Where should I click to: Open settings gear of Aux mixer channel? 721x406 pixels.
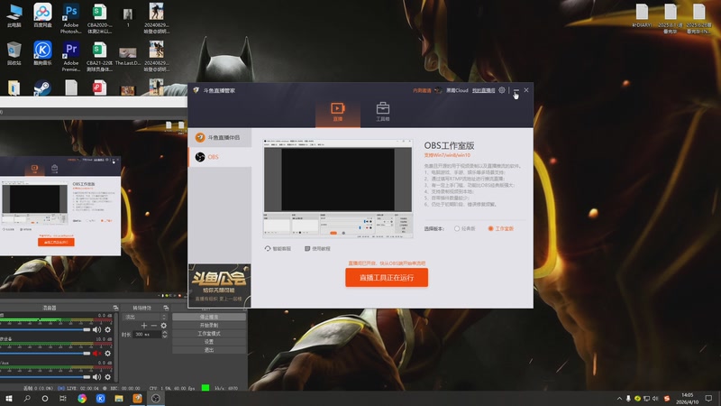[107, 377]
